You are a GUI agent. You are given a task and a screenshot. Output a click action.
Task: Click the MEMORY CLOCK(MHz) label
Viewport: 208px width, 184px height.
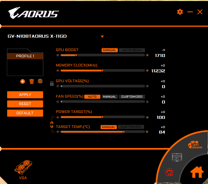(76, 65)
